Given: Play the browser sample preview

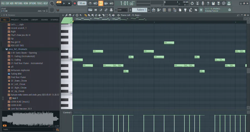Looking at the screenshot, I should pyautogui.click(x=5, y=125).
